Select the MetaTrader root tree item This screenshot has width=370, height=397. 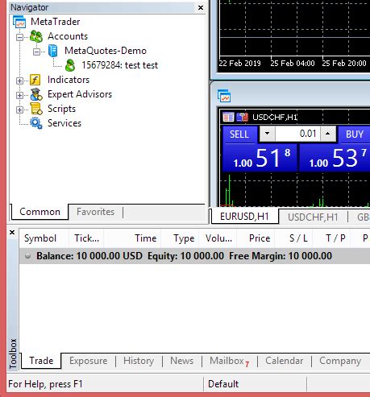[x=56, y=22]
